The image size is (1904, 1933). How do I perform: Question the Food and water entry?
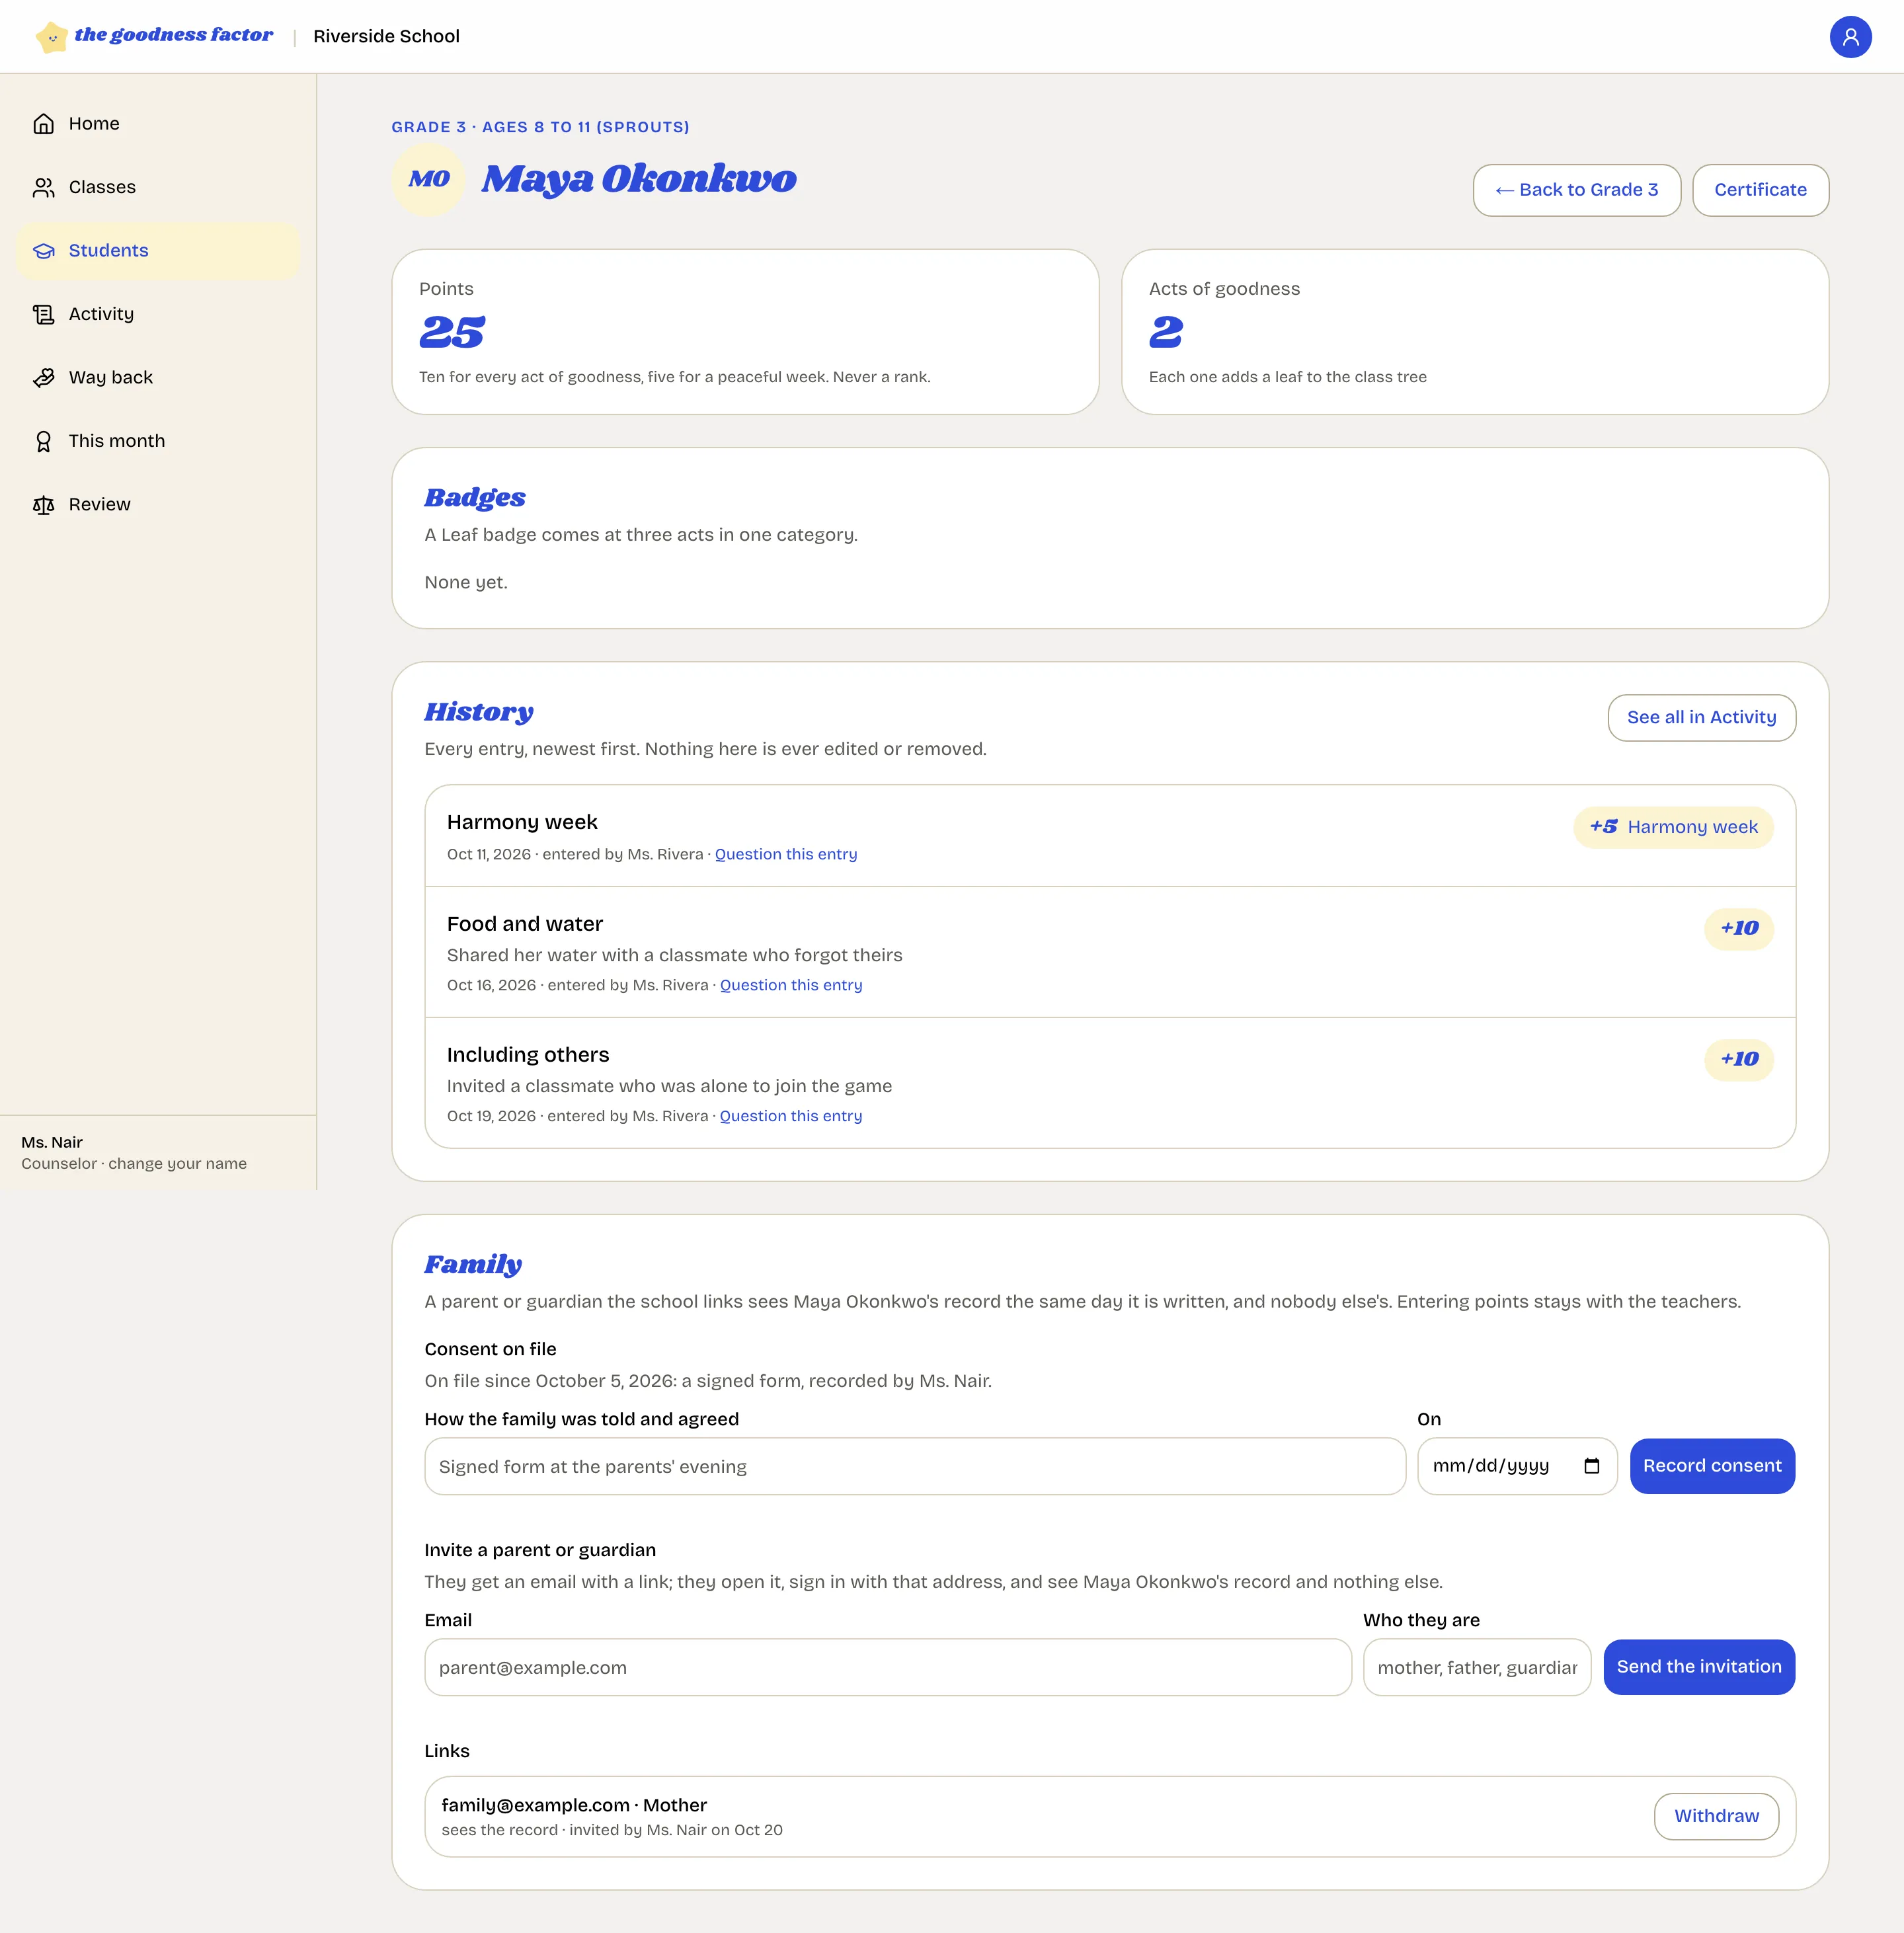[x=791, y=985]
